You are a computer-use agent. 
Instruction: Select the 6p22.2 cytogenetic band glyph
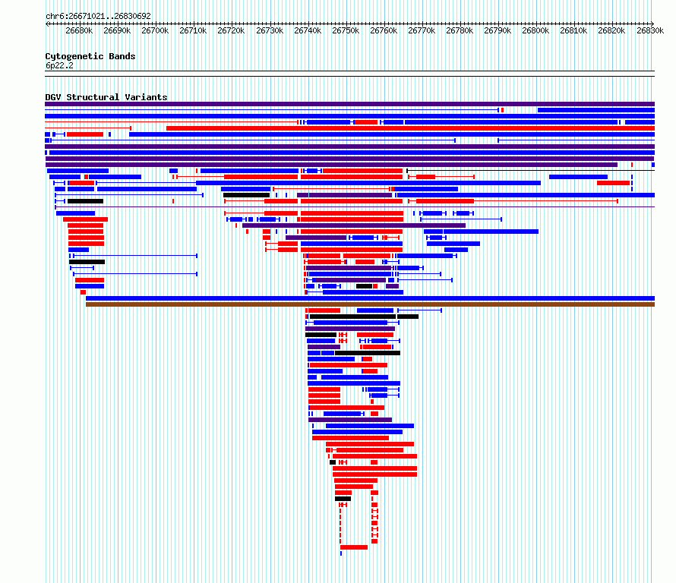click(x=349, y=74)
